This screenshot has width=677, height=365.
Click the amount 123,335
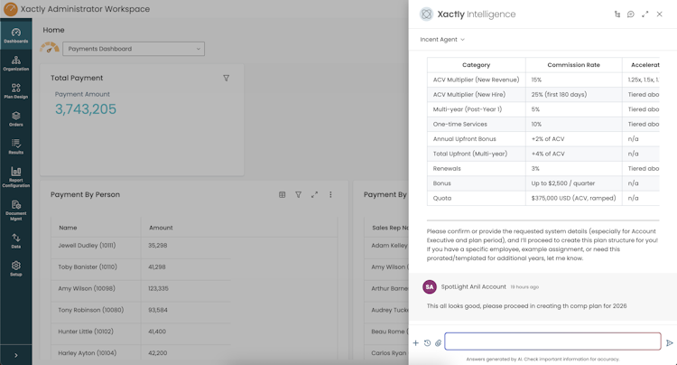coord(158,288)
